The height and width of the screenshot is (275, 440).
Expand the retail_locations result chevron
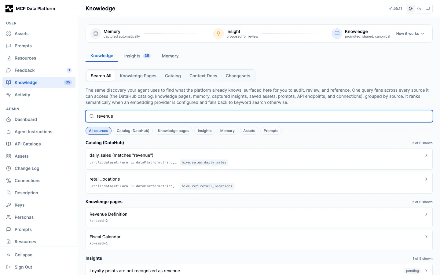[426, 179]
